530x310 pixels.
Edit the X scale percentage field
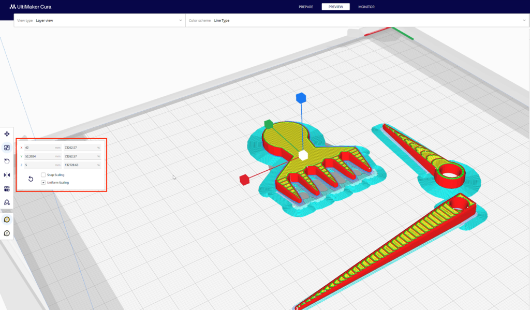(82, 147)
